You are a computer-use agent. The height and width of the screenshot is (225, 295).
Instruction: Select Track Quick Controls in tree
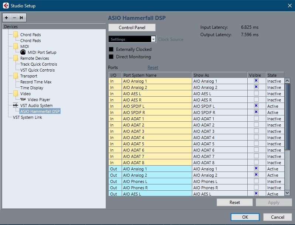pos(38,64)
